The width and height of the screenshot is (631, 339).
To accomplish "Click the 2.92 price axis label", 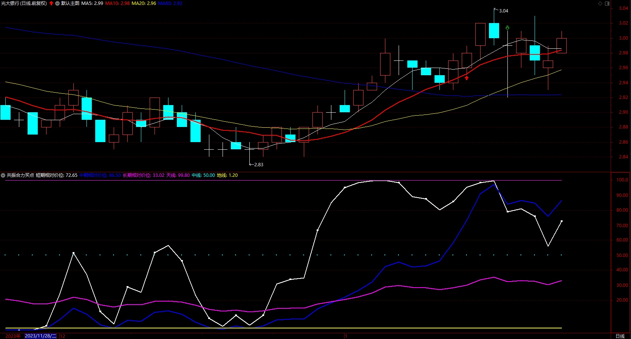I will (x=623, y=98).
